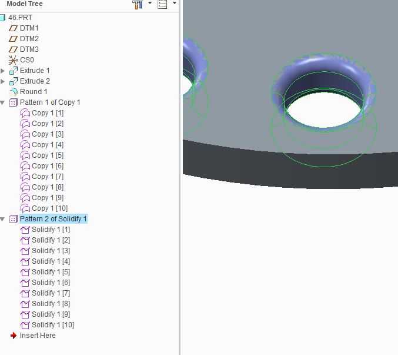398x355 pixels.
Task: Click the Solidify 1 [3] feature icon
Action: pyautogui.click(x=25, y=251)
